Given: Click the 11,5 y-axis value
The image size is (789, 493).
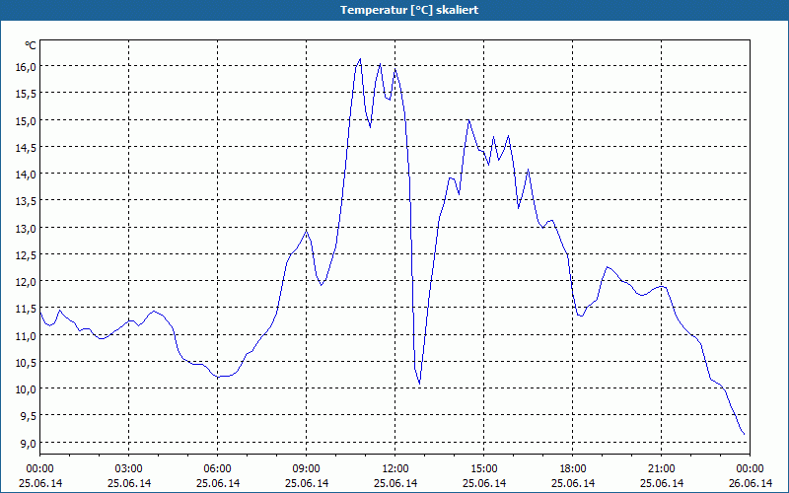Looking at the screenshot, I should tap(26, 309).
